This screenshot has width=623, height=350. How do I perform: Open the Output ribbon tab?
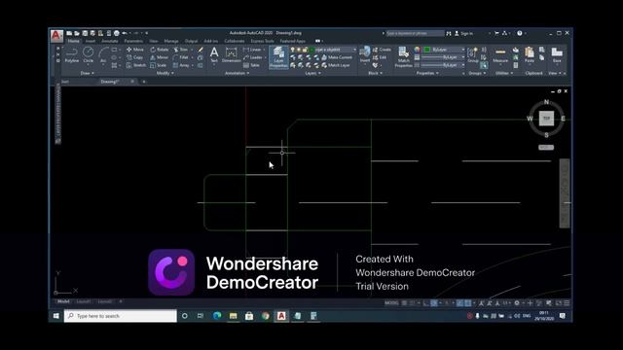(x=191, y=41)
